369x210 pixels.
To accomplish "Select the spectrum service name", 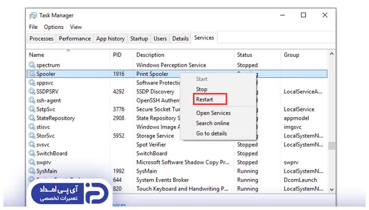I will (x=48, y=65).
